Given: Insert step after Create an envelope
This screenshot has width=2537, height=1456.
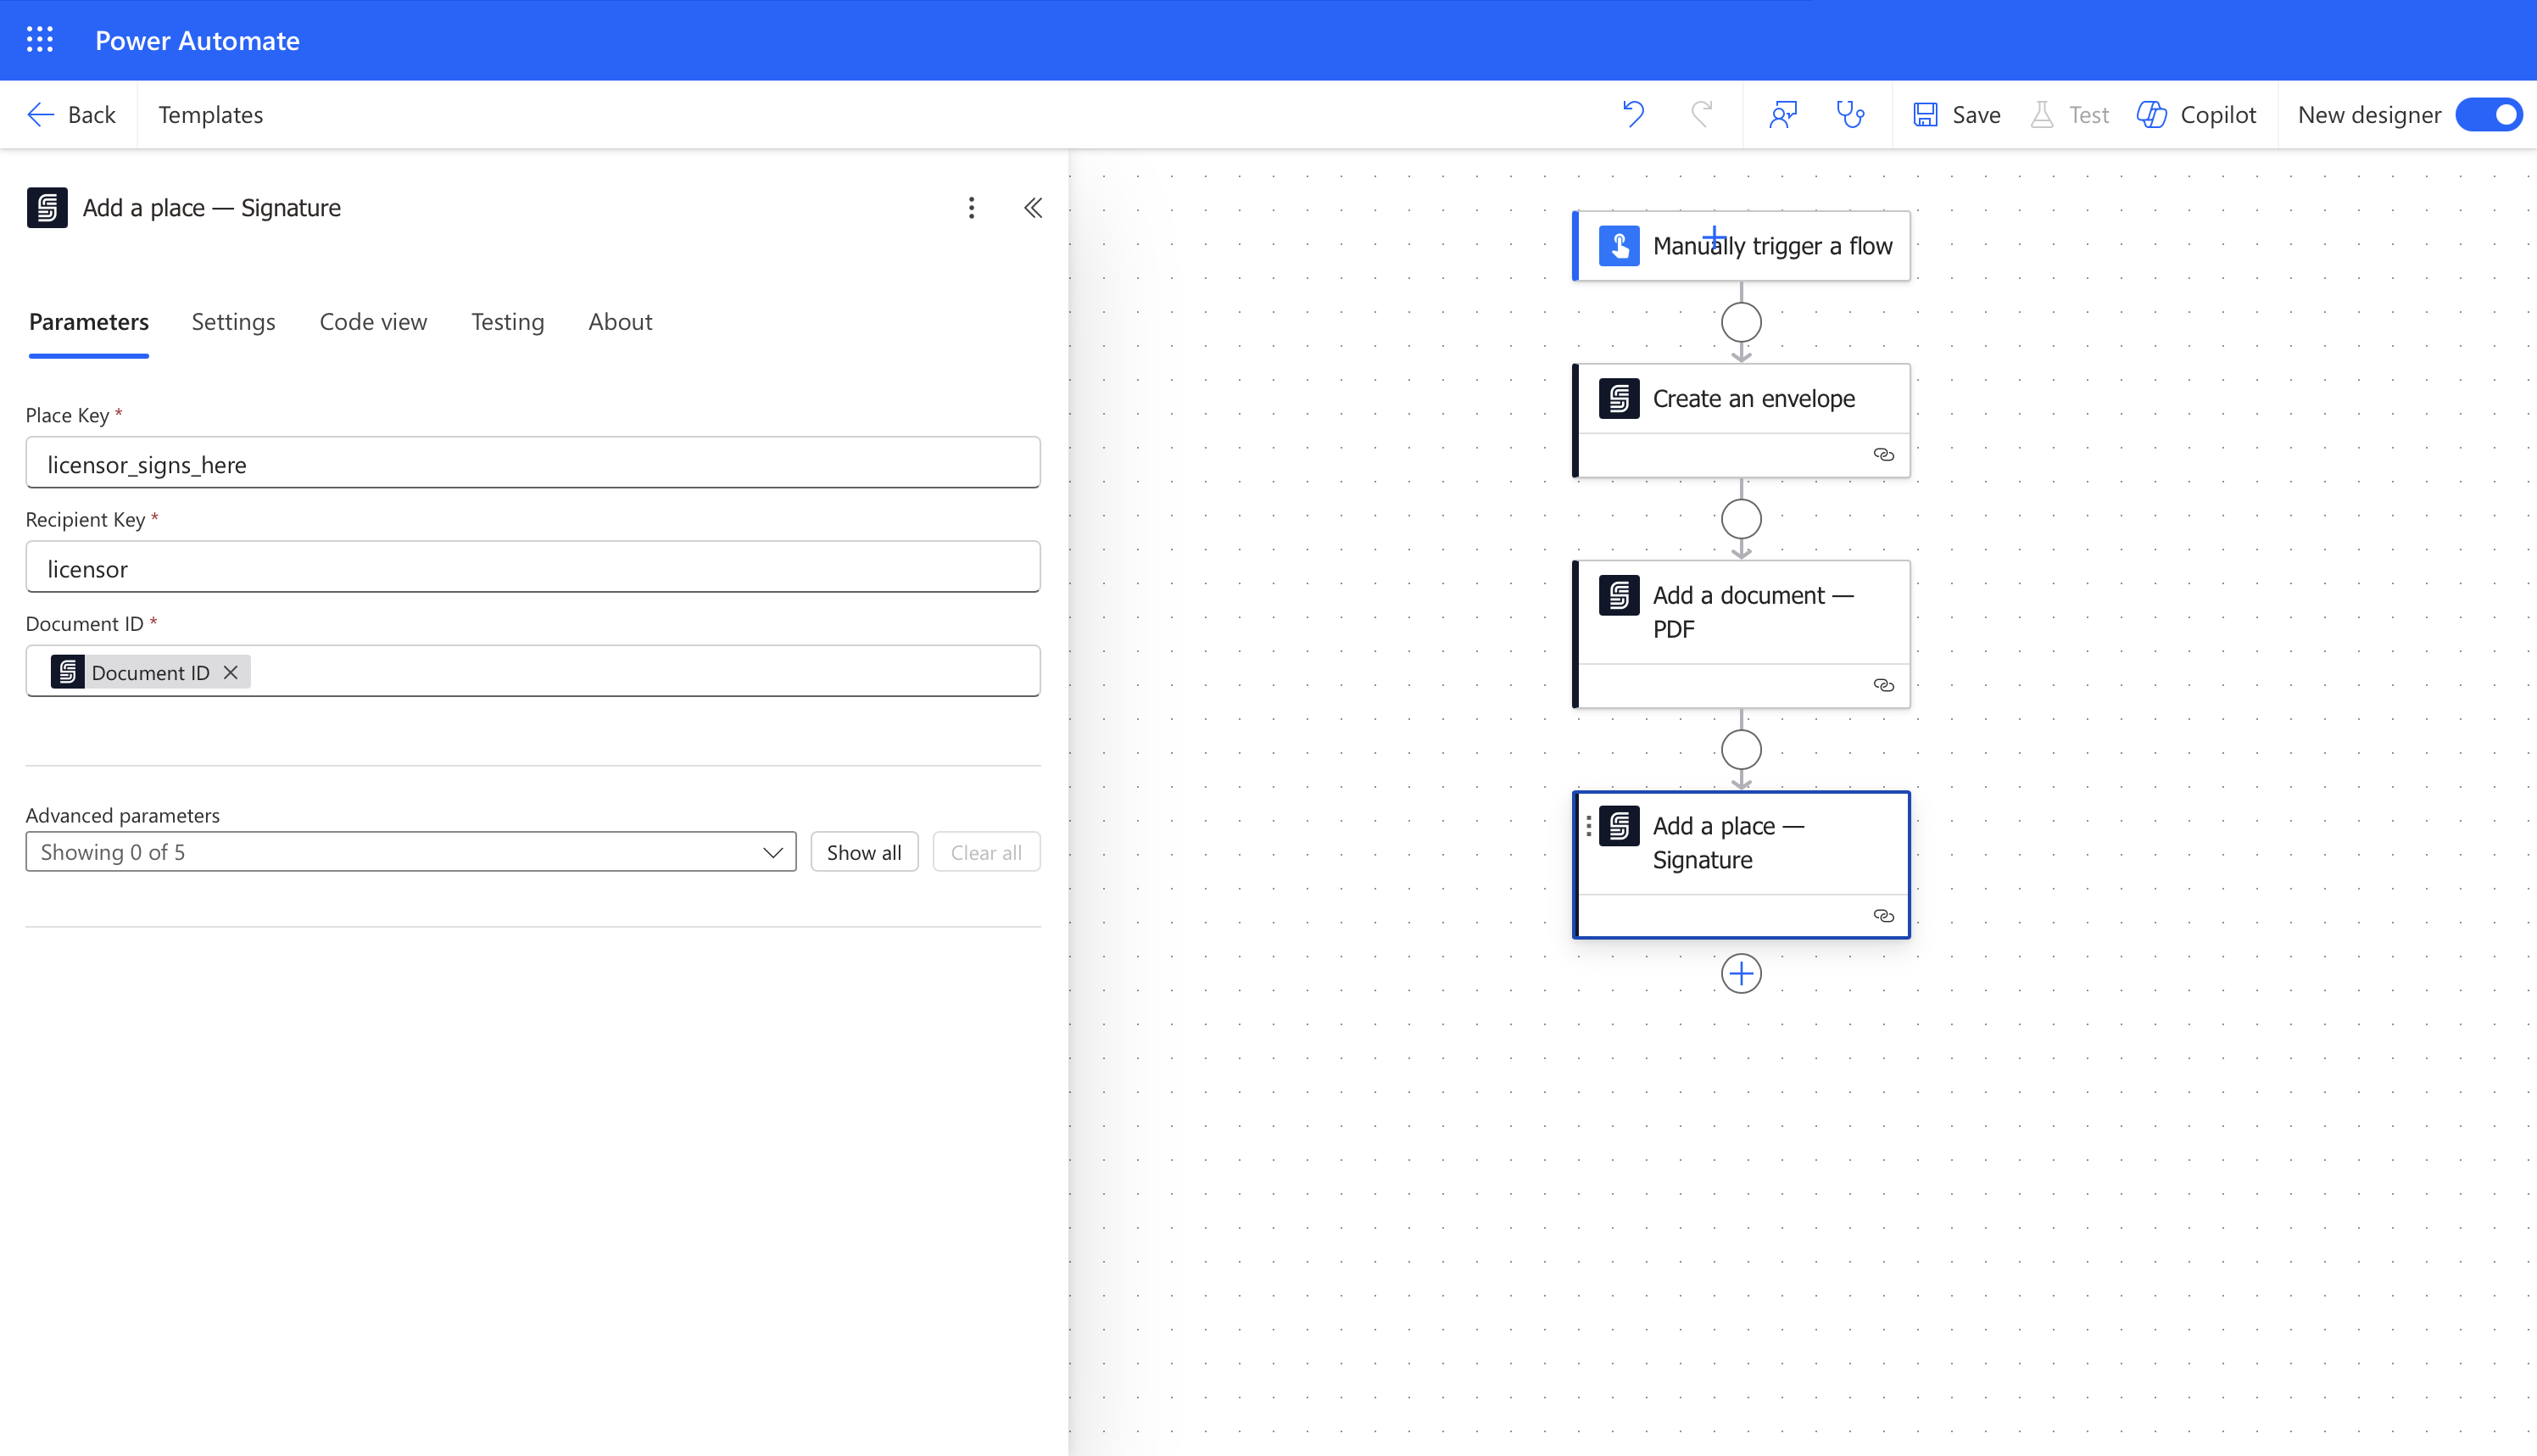Looking at the screenshot, I should pos(1742,520).
